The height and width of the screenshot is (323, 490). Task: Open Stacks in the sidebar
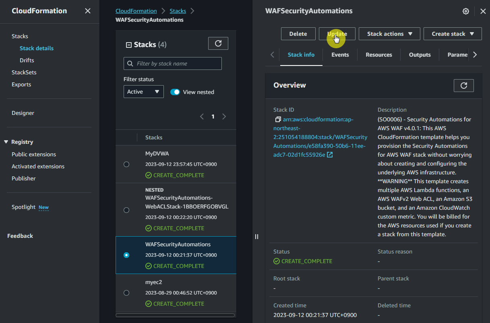20,36
